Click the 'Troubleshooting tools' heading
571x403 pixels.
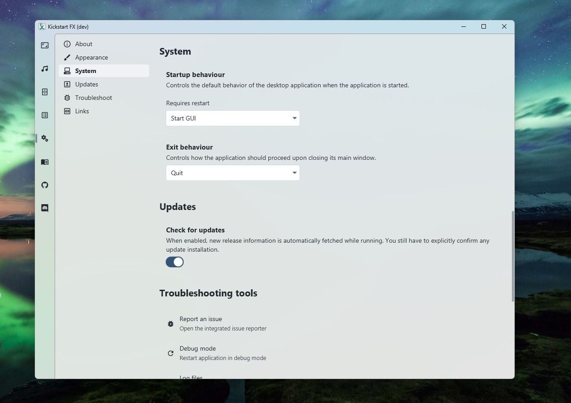tap(208, 293)
